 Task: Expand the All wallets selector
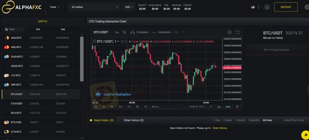94,7
